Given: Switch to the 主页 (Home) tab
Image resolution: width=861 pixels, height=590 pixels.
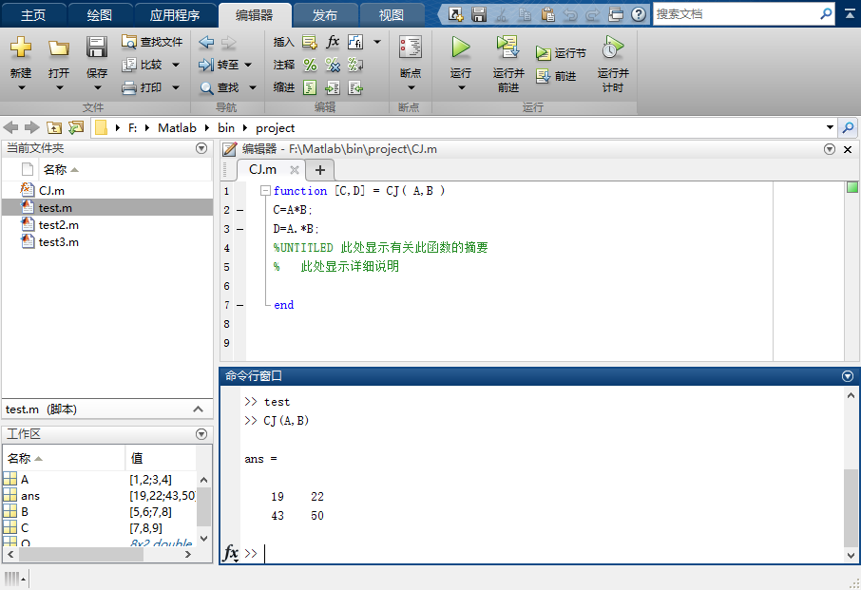Looking at the screenshot, I should coord(33,15).
